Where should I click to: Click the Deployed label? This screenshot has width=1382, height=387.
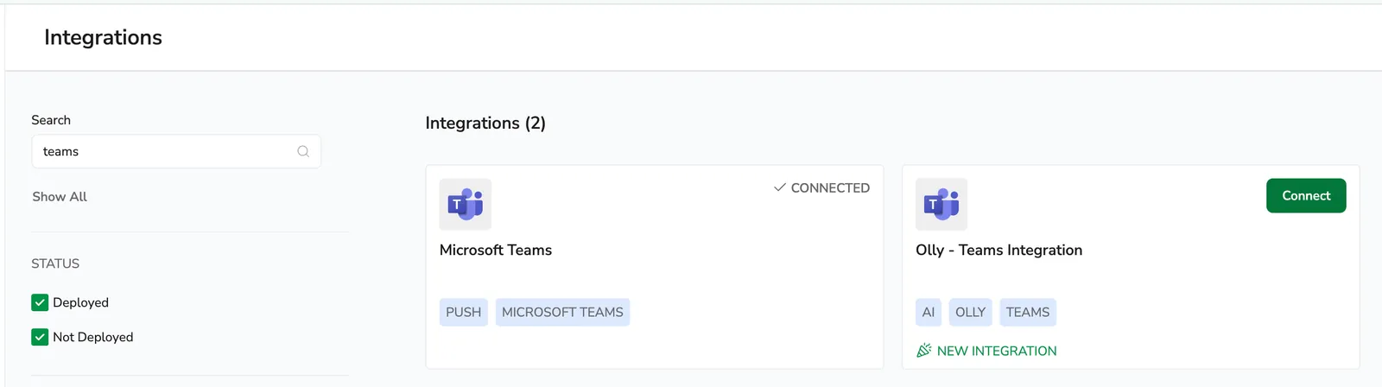pyautogui.click(x=80, y=302)
